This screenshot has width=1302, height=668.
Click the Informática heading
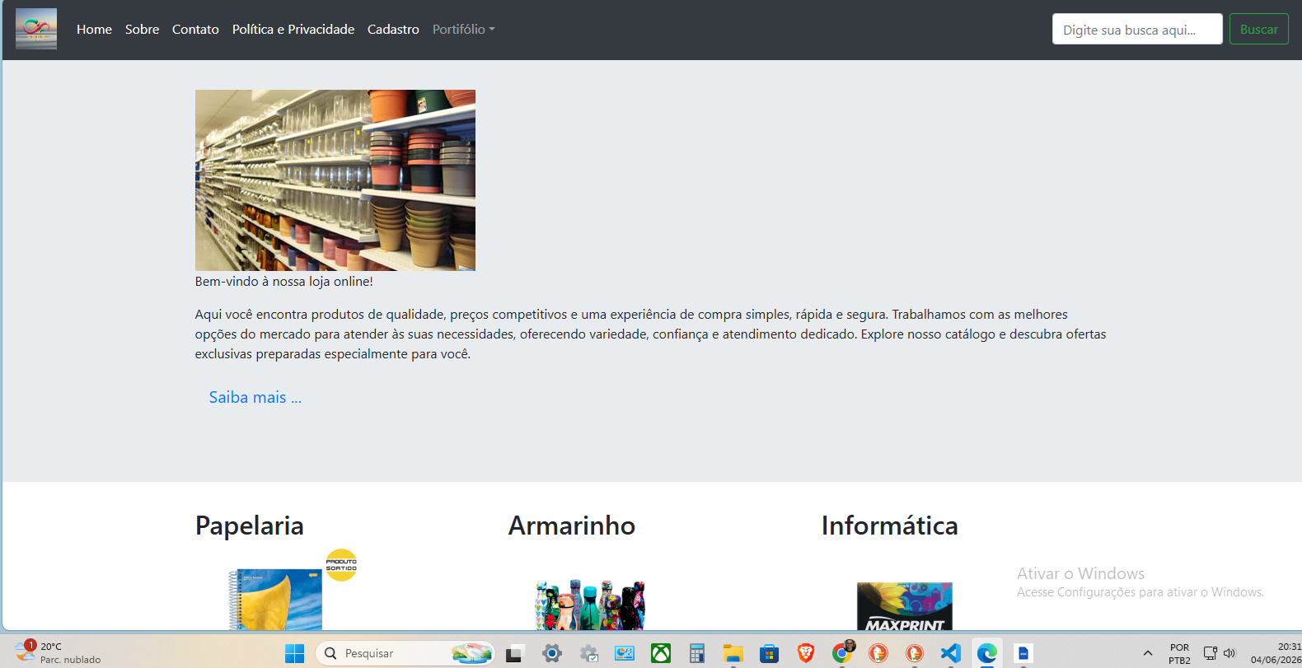890,526
